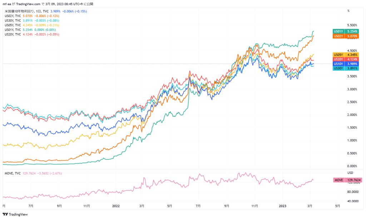Select the MOVE, TVC indicator legend
Viewport: 366px width, 219px height.
(13, 173)
